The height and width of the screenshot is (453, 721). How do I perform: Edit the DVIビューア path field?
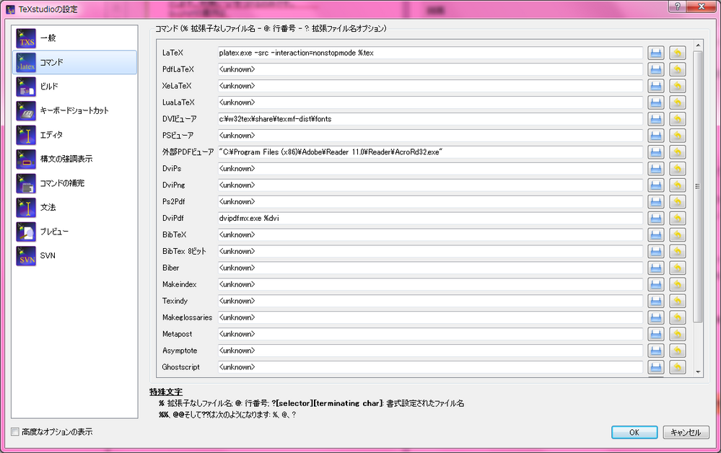point(430,119)
